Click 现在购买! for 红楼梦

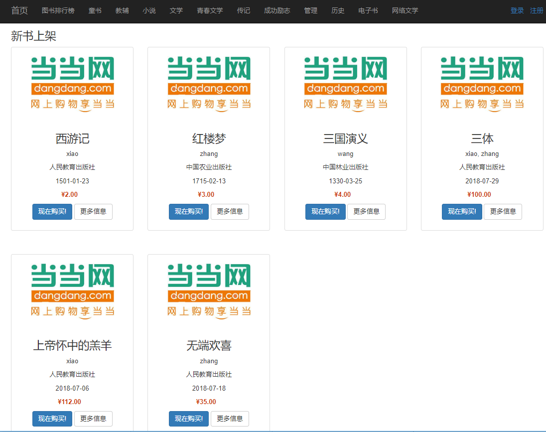click(189, 211)
